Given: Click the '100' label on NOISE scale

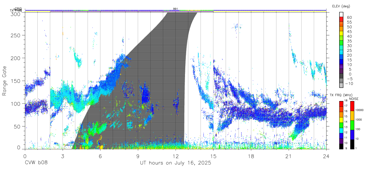Looking at the screenshot, I should click(358, 129).
